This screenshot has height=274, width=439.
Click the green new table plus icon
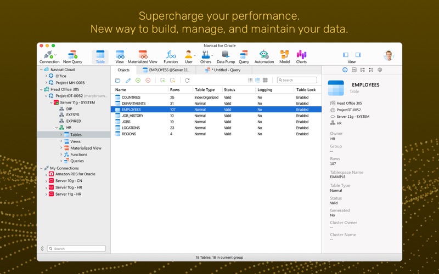click(138, 80)
